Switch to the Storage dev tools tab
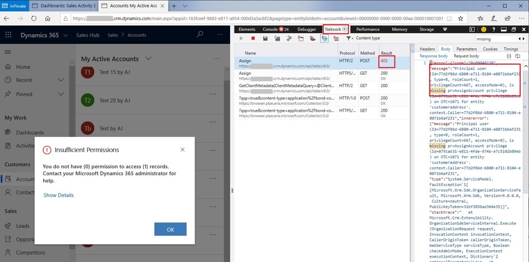This screenshot has height=262, width=529. (426, 29)
